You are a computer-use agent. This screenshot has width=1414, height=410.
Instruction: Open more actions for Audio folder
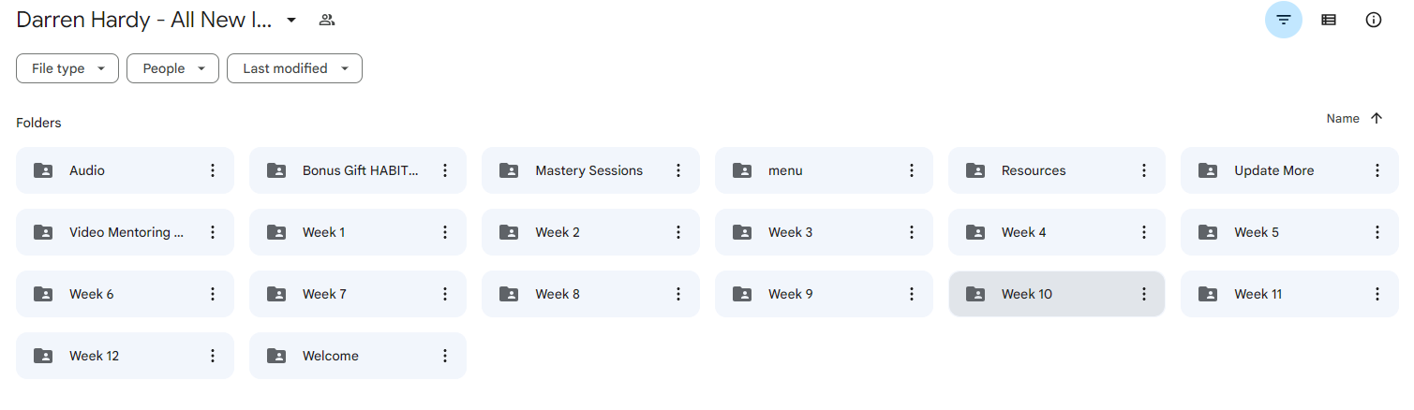coord(213,170)
